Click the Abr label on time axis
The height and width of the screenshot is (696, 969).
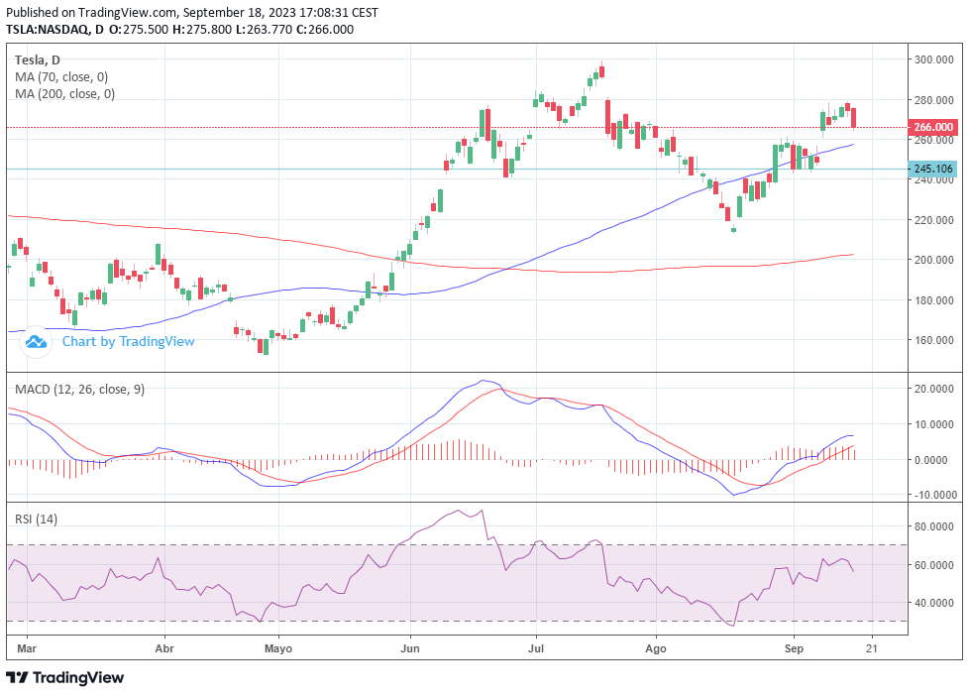pos(164,649)
